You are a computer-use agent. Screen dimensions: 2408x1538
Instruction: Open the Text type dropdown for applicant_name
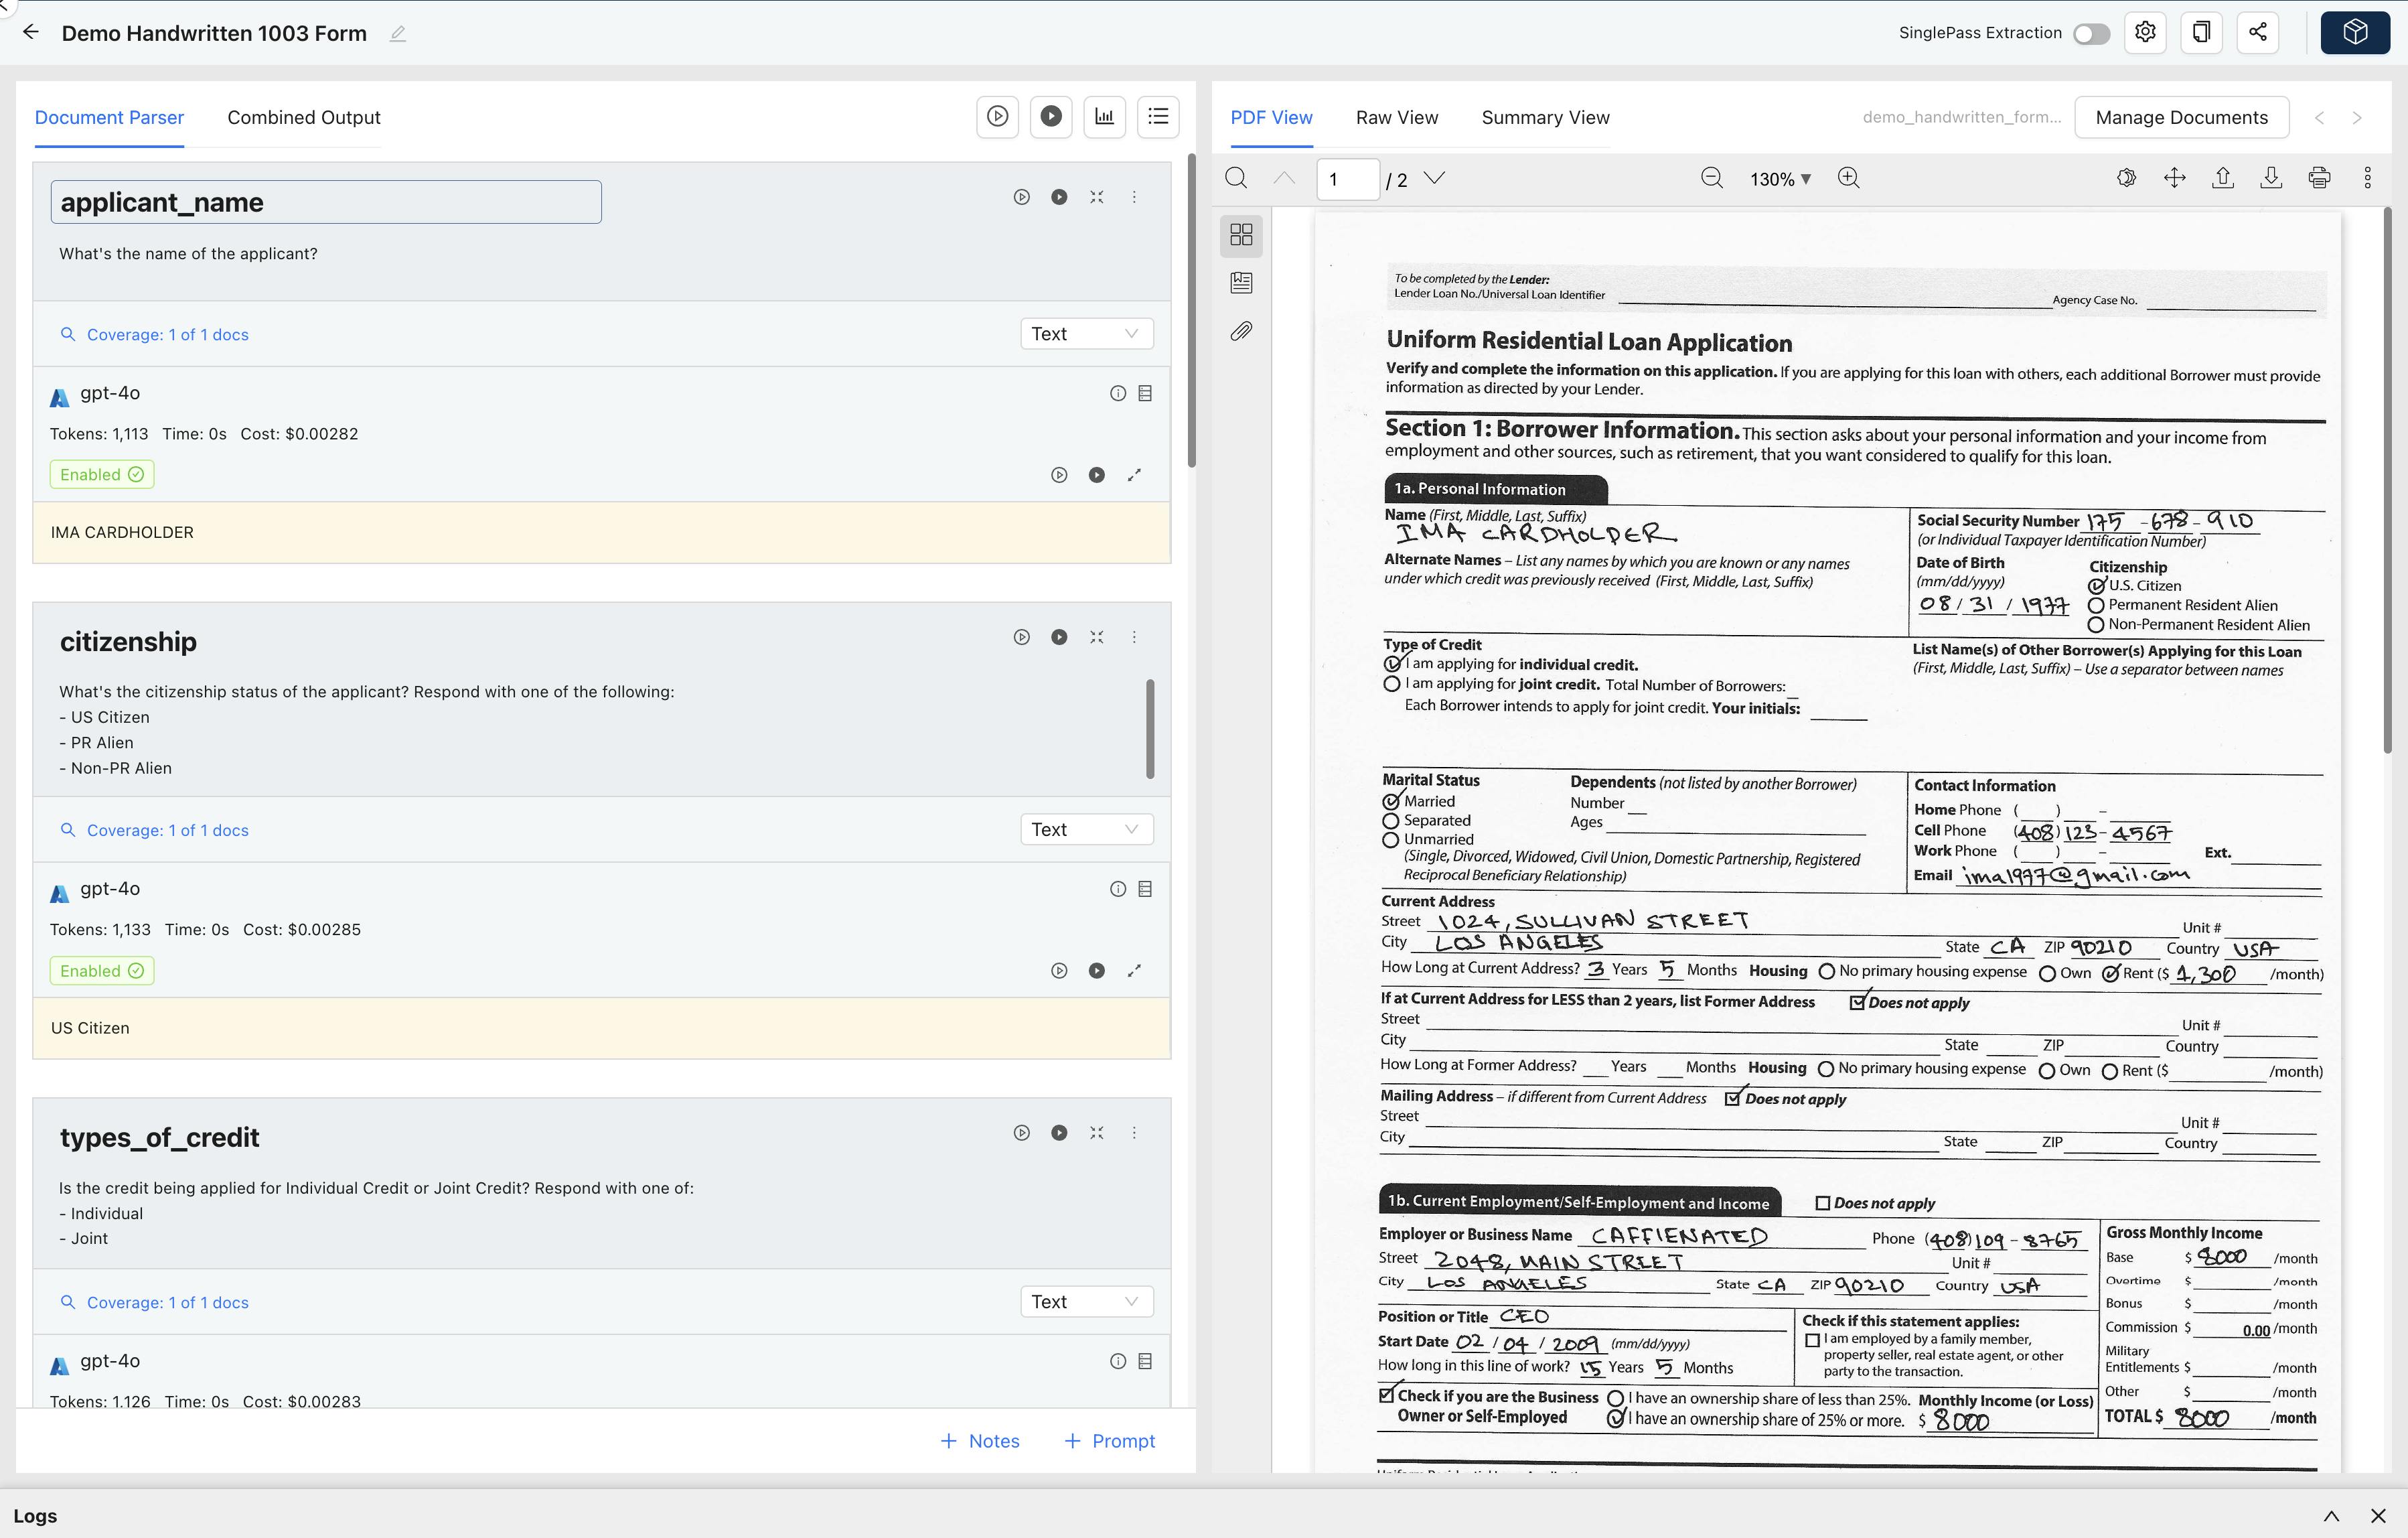[1085, 334]
